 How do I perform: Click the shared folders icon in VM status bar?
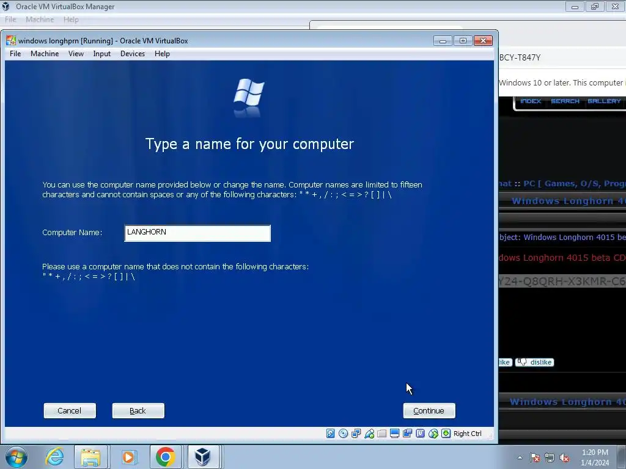381,434
